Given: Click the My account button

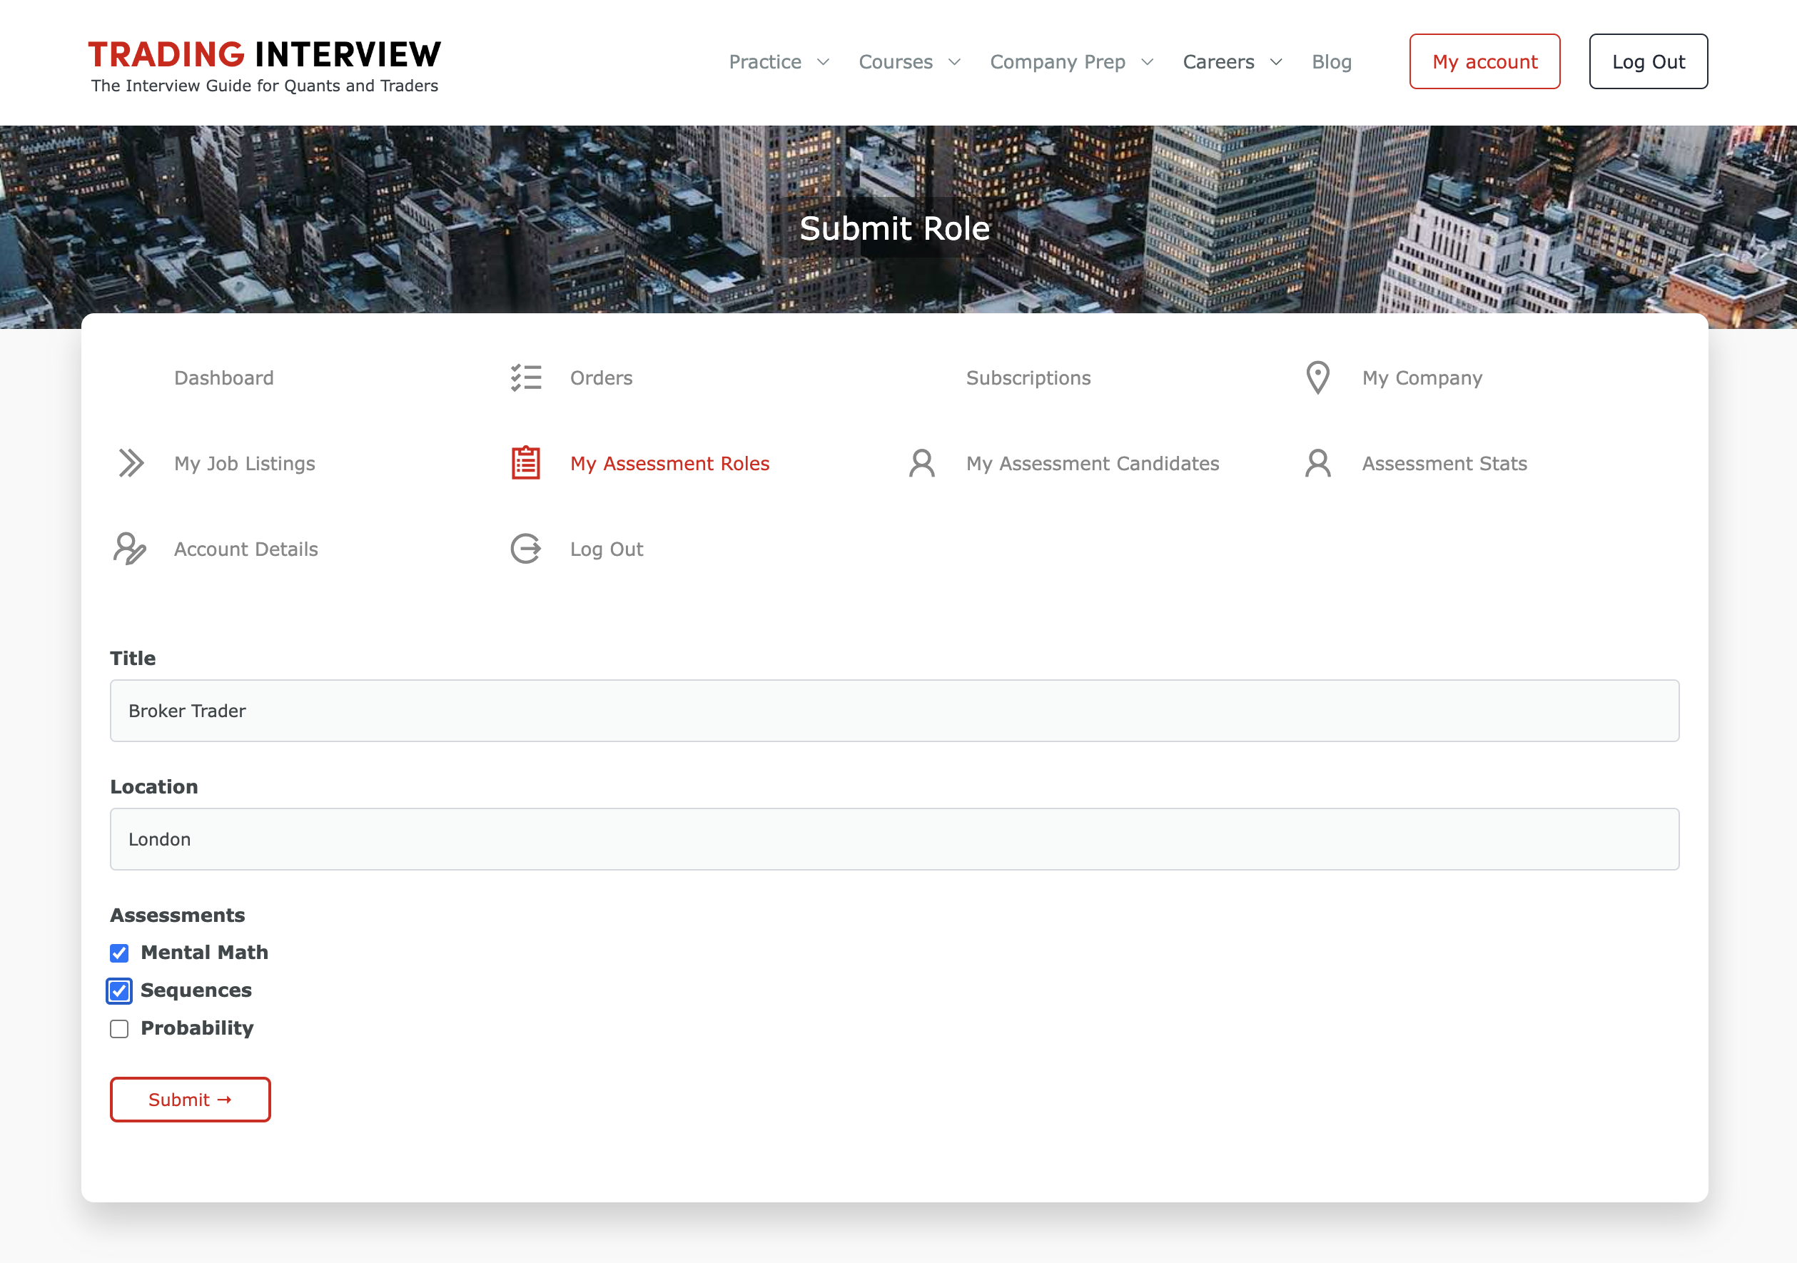Looking at the screenshot, I should click(1484, 62).
